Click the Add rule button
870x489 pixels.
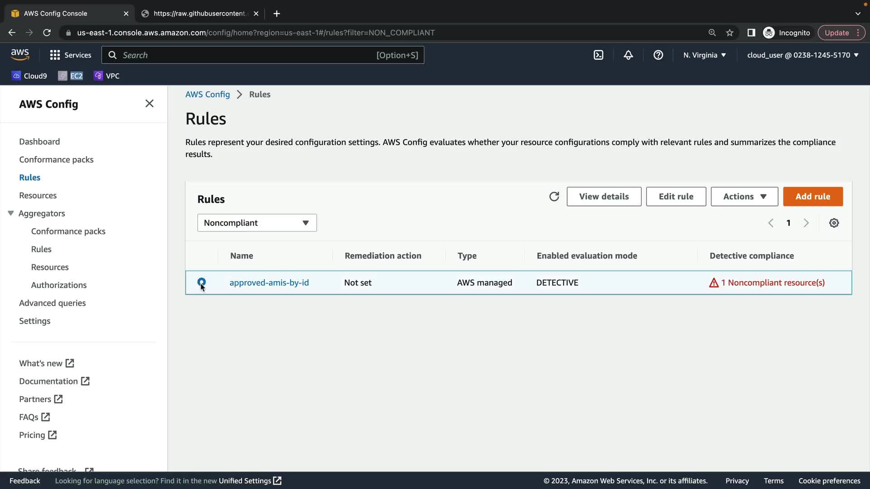pos(812,197)
